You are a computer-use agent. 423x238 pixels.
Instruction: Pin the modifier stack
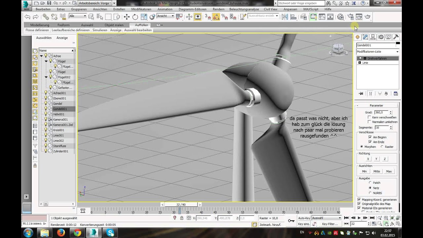pos(361,94)
